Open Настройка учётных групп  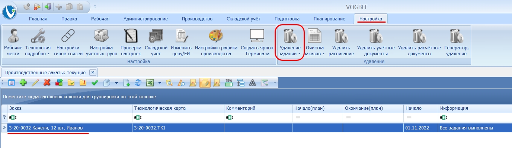(x=102, y=42)
